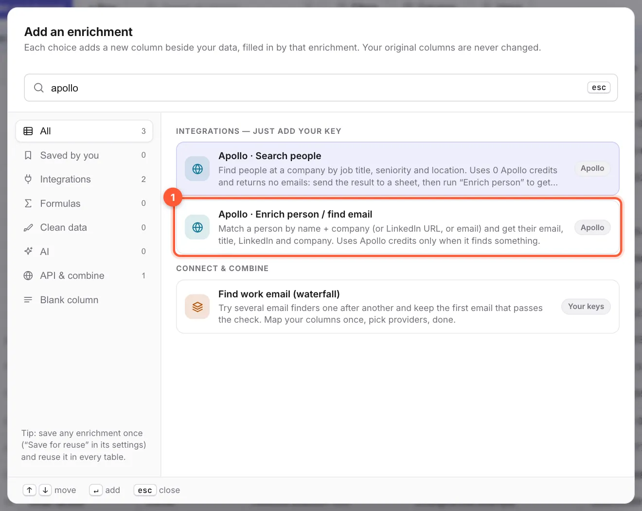Click the esc key hint beside close
This screenshot has height=511, width=642.
point(145,490)
